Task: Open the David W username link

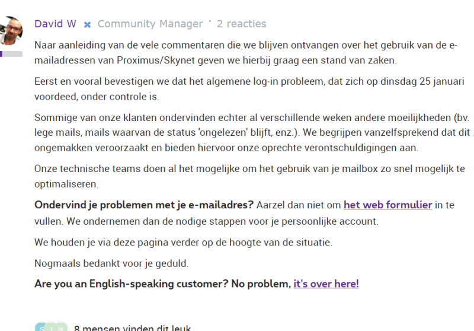Action: pyautogui.click(x=55, y=24)
